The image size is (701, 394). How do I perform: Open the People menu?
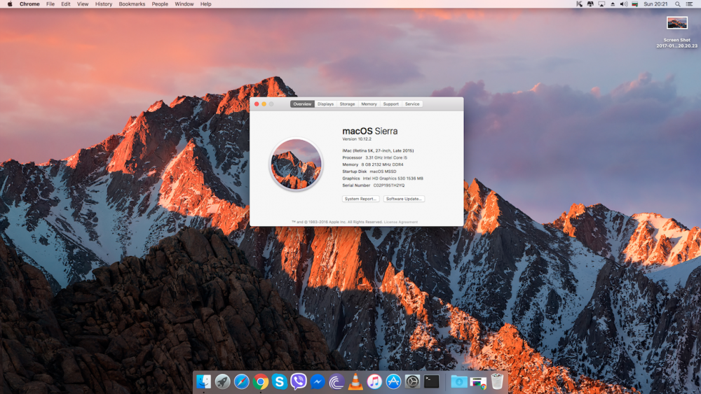[160, 4]
